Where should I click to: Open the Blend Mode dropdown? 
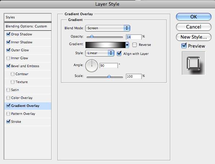[107, 28]
